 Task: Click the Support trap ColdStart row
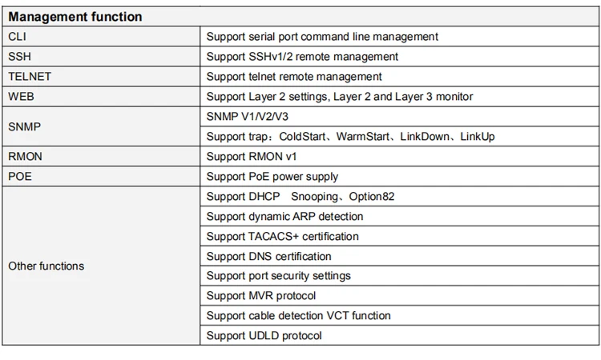(x=350, y=137)
